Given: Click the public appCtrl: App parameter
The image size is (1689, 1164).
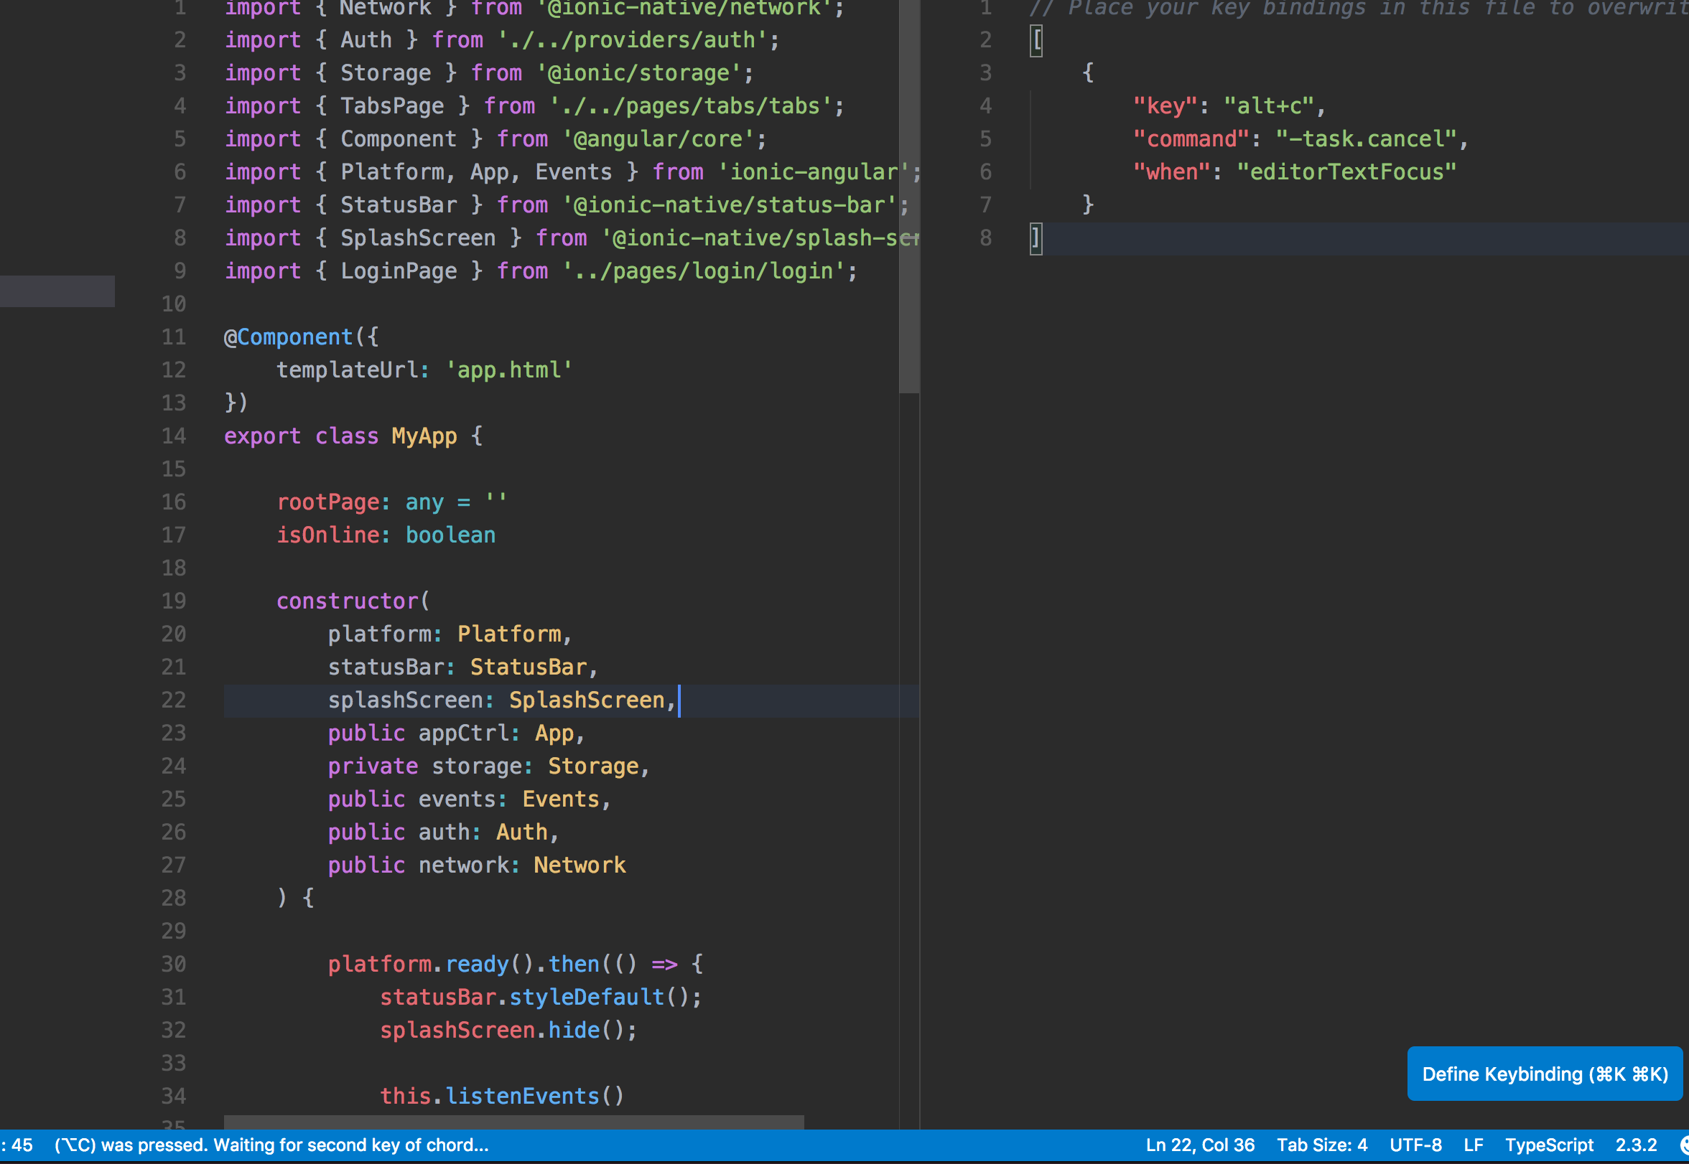Looking at the screenshot, I should 456,733.
